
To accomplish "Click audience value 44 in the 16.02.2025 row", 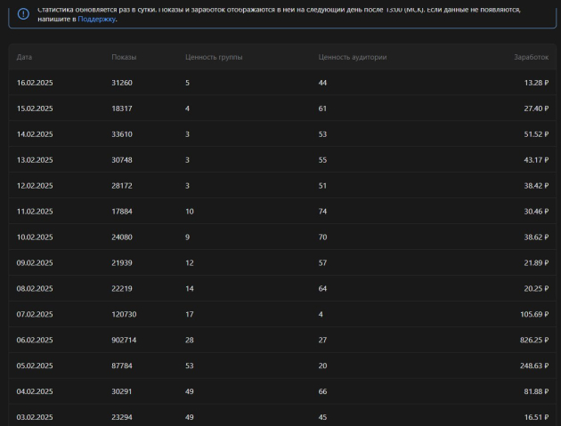I will [x=322, y=83].
